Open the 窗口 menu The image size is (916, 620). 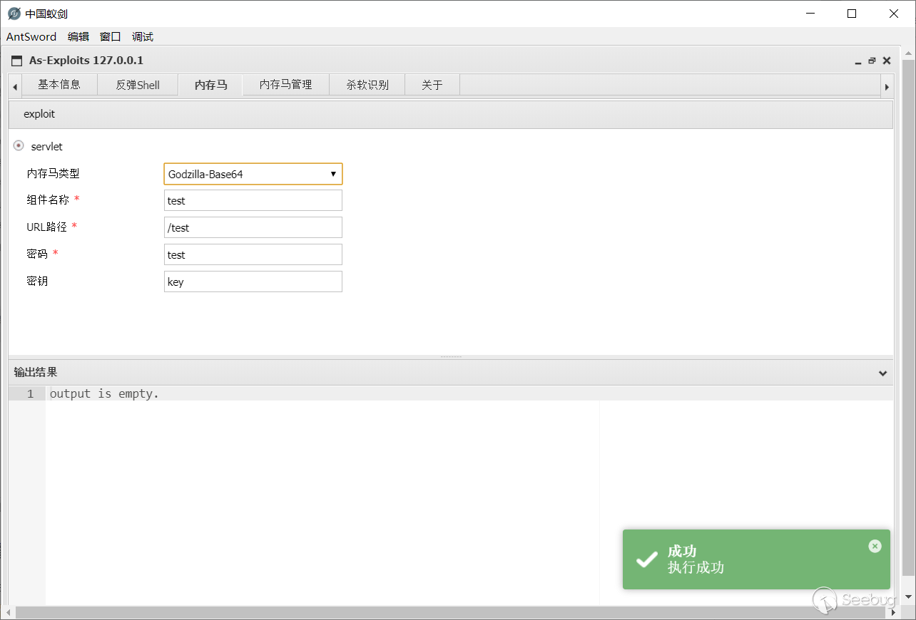pyautogui.click(x=111, y=36)
